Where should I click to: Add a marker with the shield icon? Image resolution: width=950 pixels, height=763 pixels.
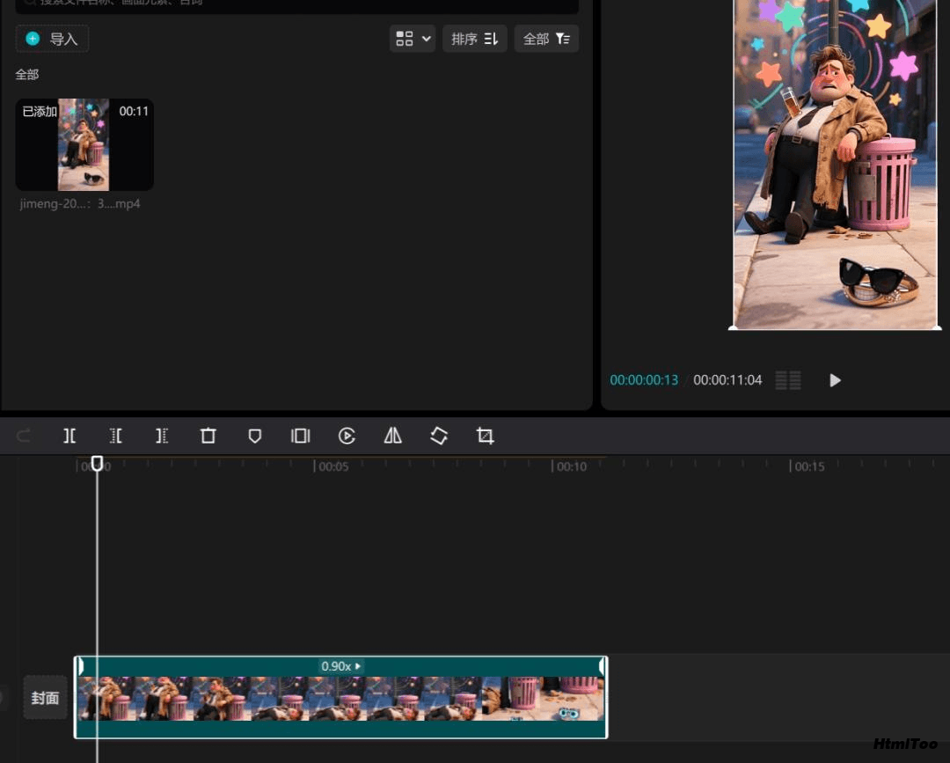tap(254, 436)
